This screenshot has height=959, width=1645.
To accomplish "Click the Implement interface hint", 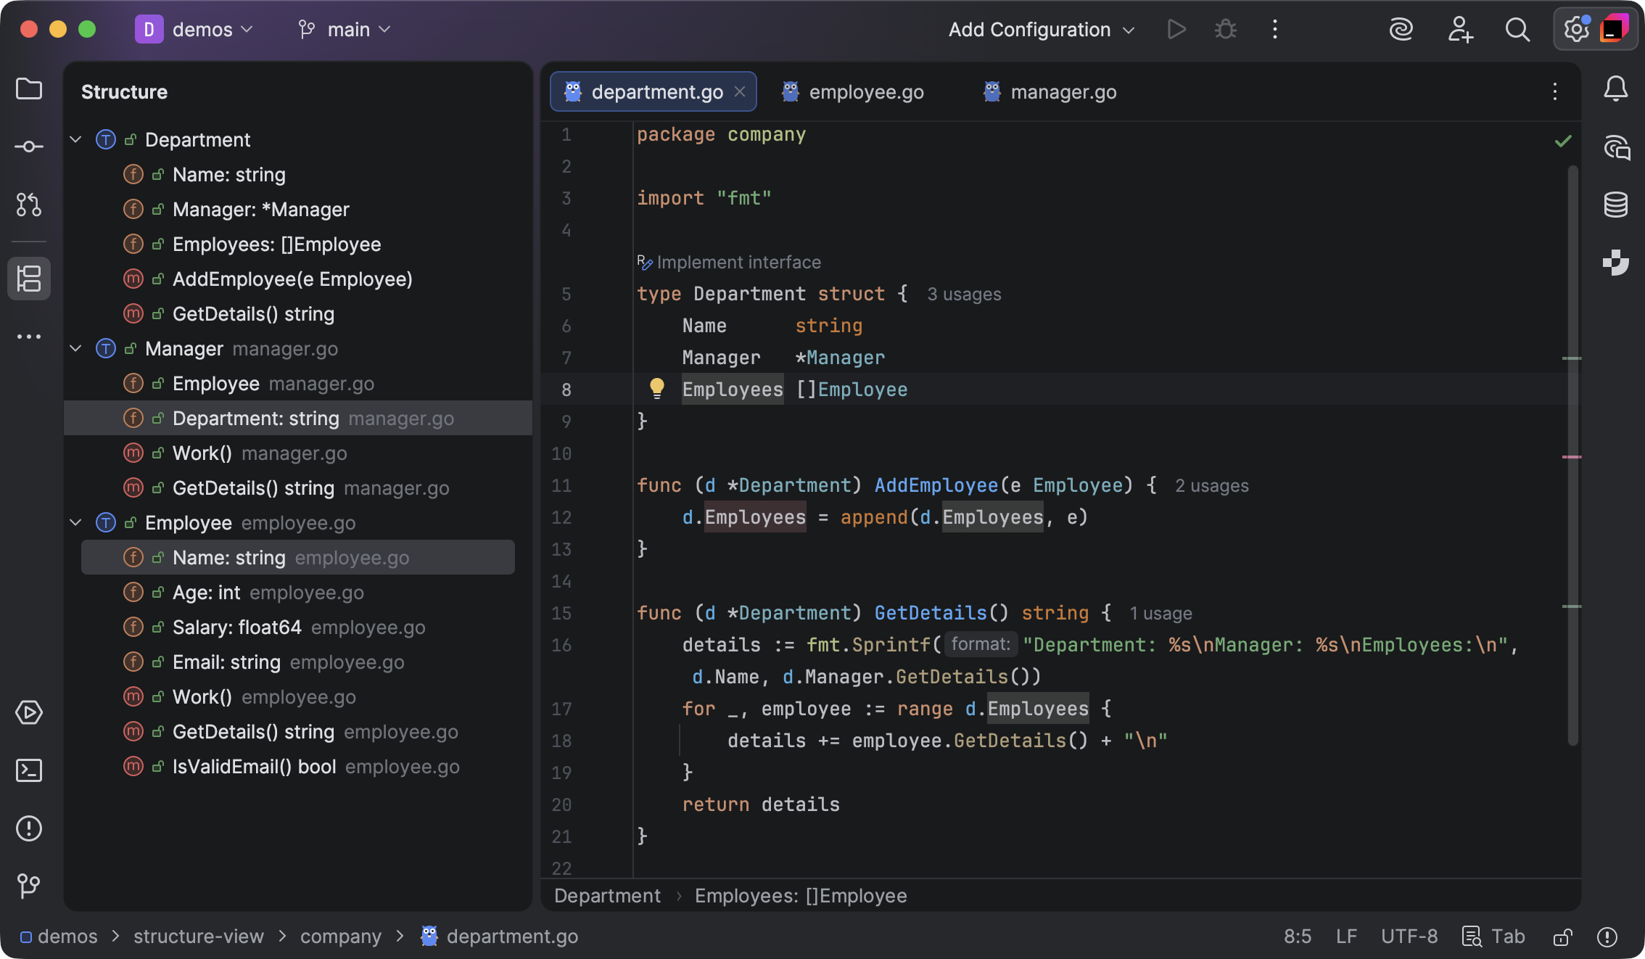I will coord(738,262).
